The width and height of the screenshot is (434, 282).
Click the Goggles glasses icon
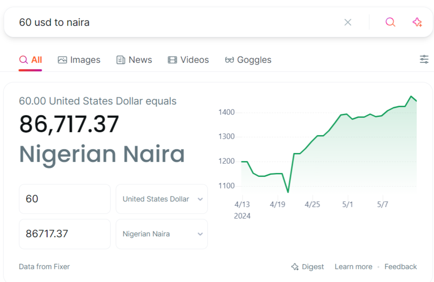pos(229,60)
